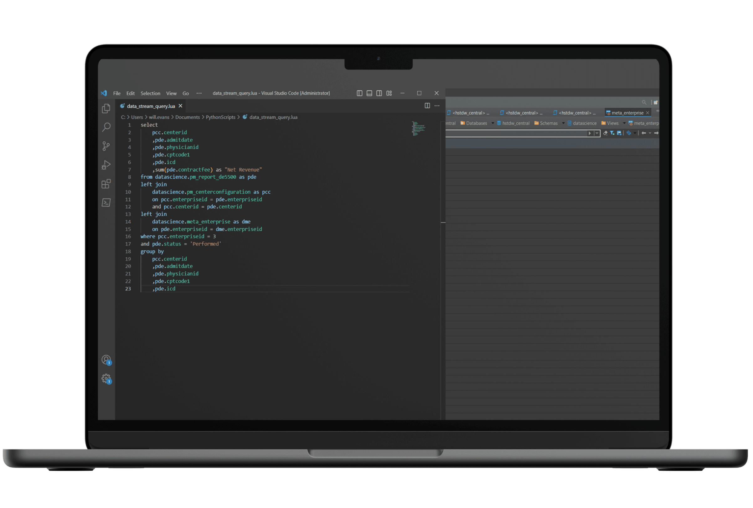753x508 pixels.
Task: Click the refresh data icon
Action: click(629, 133)
